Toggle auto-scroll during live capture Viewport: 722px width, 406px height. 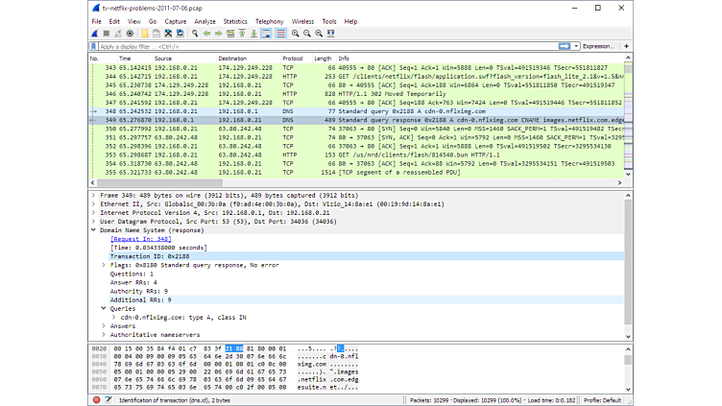(x=266, y=34)
